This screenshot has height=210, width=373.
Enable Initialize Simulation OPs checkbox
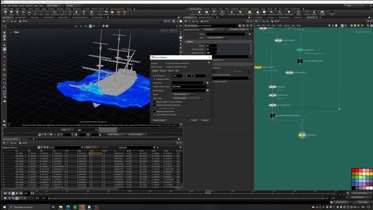click(x=154, y=111)
